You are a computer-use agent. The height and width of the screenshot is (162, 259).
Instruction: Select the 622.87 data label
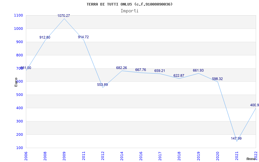pos(179,75)
